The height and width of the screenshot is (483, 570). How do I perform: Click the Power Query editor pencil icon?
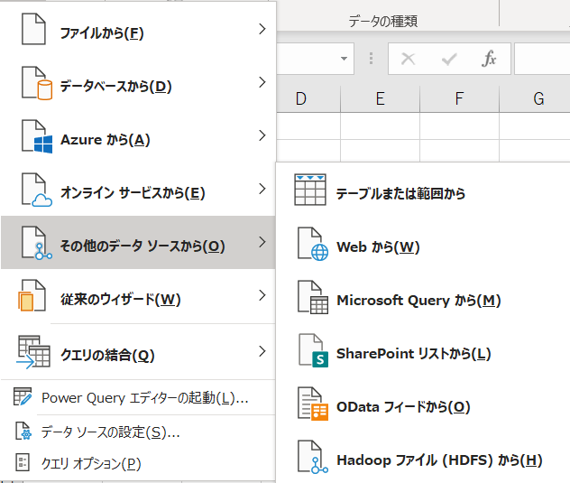pos(23,396)
